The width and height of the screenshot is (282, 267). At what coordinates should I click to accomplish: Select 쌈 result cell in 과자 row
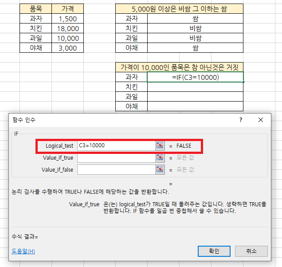tap(195, 19)
